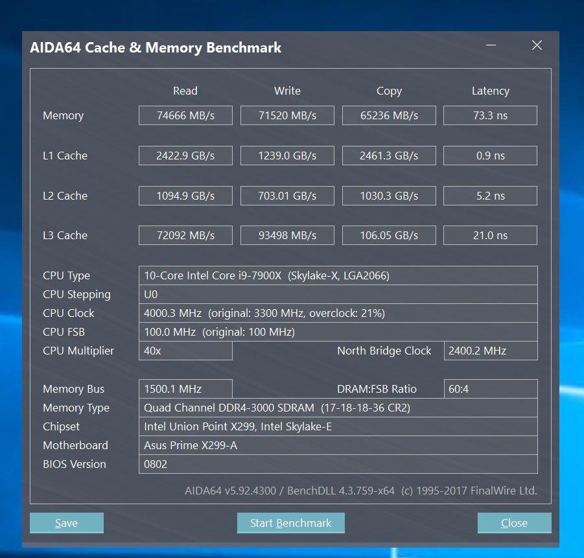The width and height of the screenshot is (584, 558).
Task: Select the L3 Cache Latency field
Action: 490,235
